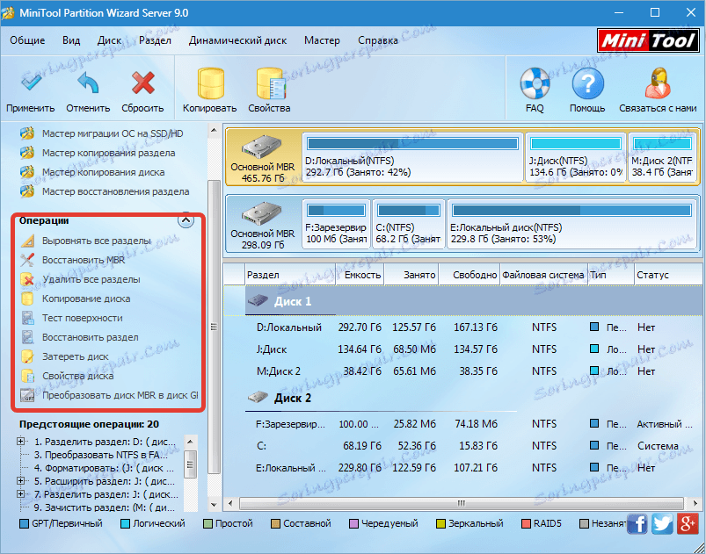Open the Мастер menu
706x554 pixels.
point(322,40)
